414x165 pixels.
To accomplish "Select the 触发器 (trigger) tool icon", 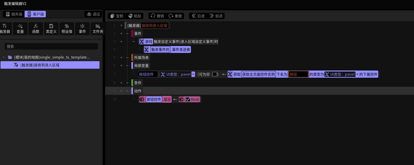I will click(x=5, y=29).
